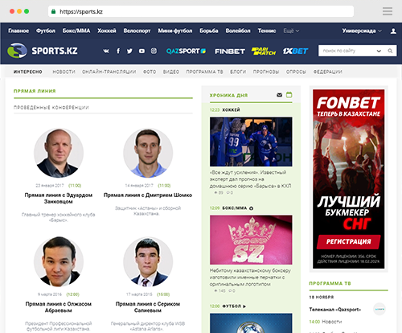This screenshot has height=333, width=402.
Task: Click Олжас Абраев portrait photo
Action: click(x=59, y=261)
